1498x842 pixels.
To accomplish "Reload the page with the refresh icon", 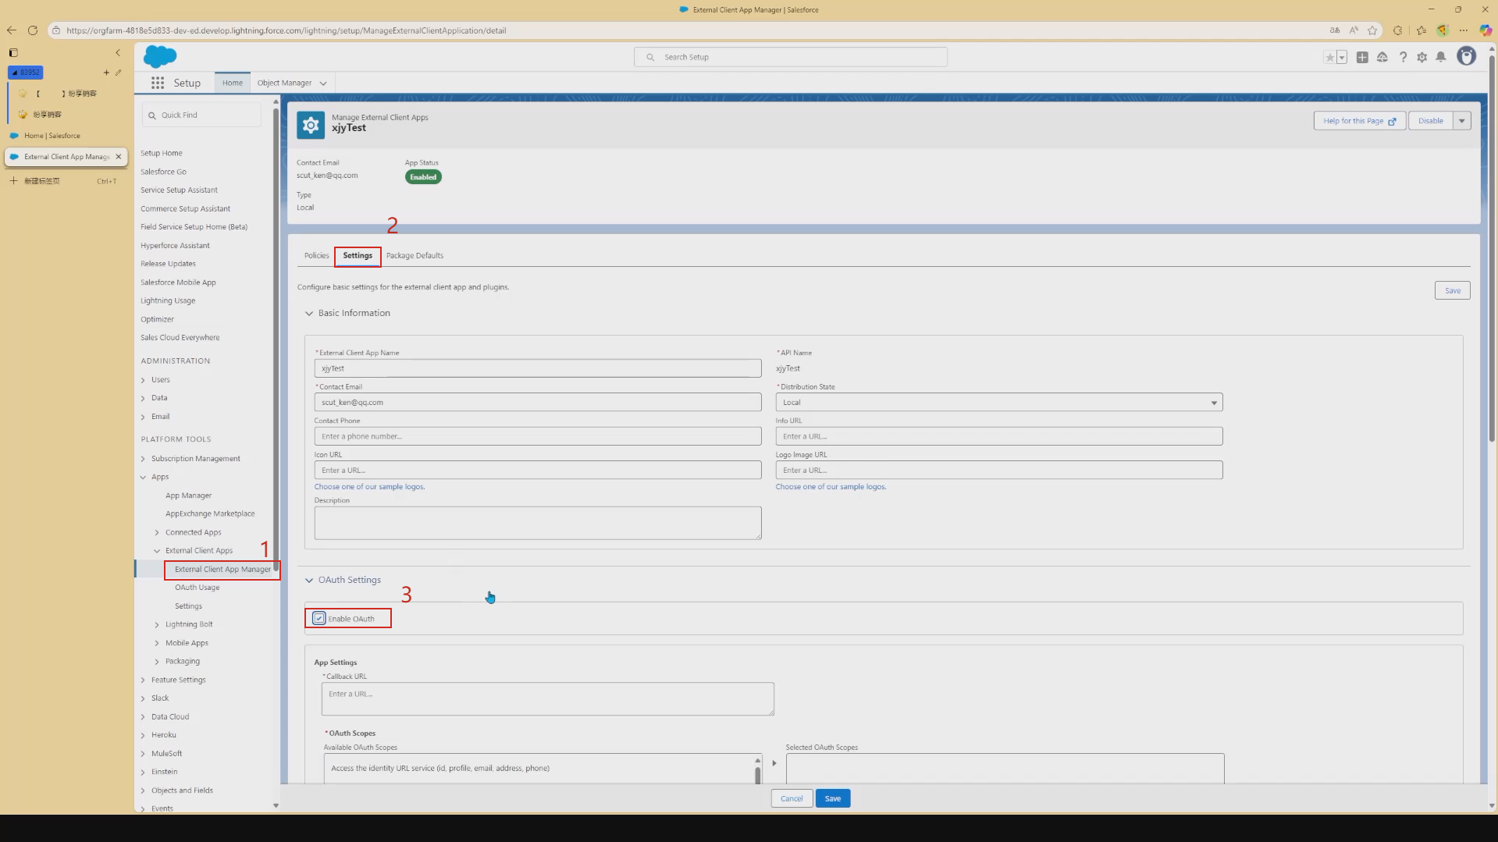I will [x=33, y=30].
